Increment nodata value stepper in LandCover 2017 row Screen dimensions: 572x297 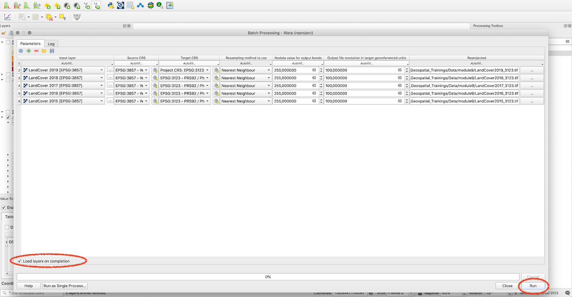click(x=321, y=84)
